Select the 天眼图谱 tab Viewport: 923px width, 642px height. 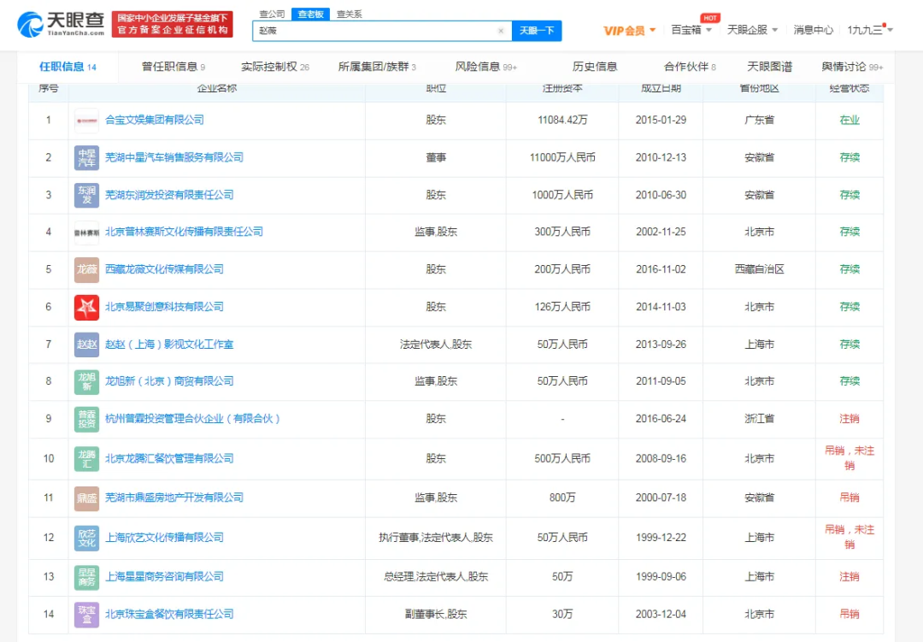(769, 67)
